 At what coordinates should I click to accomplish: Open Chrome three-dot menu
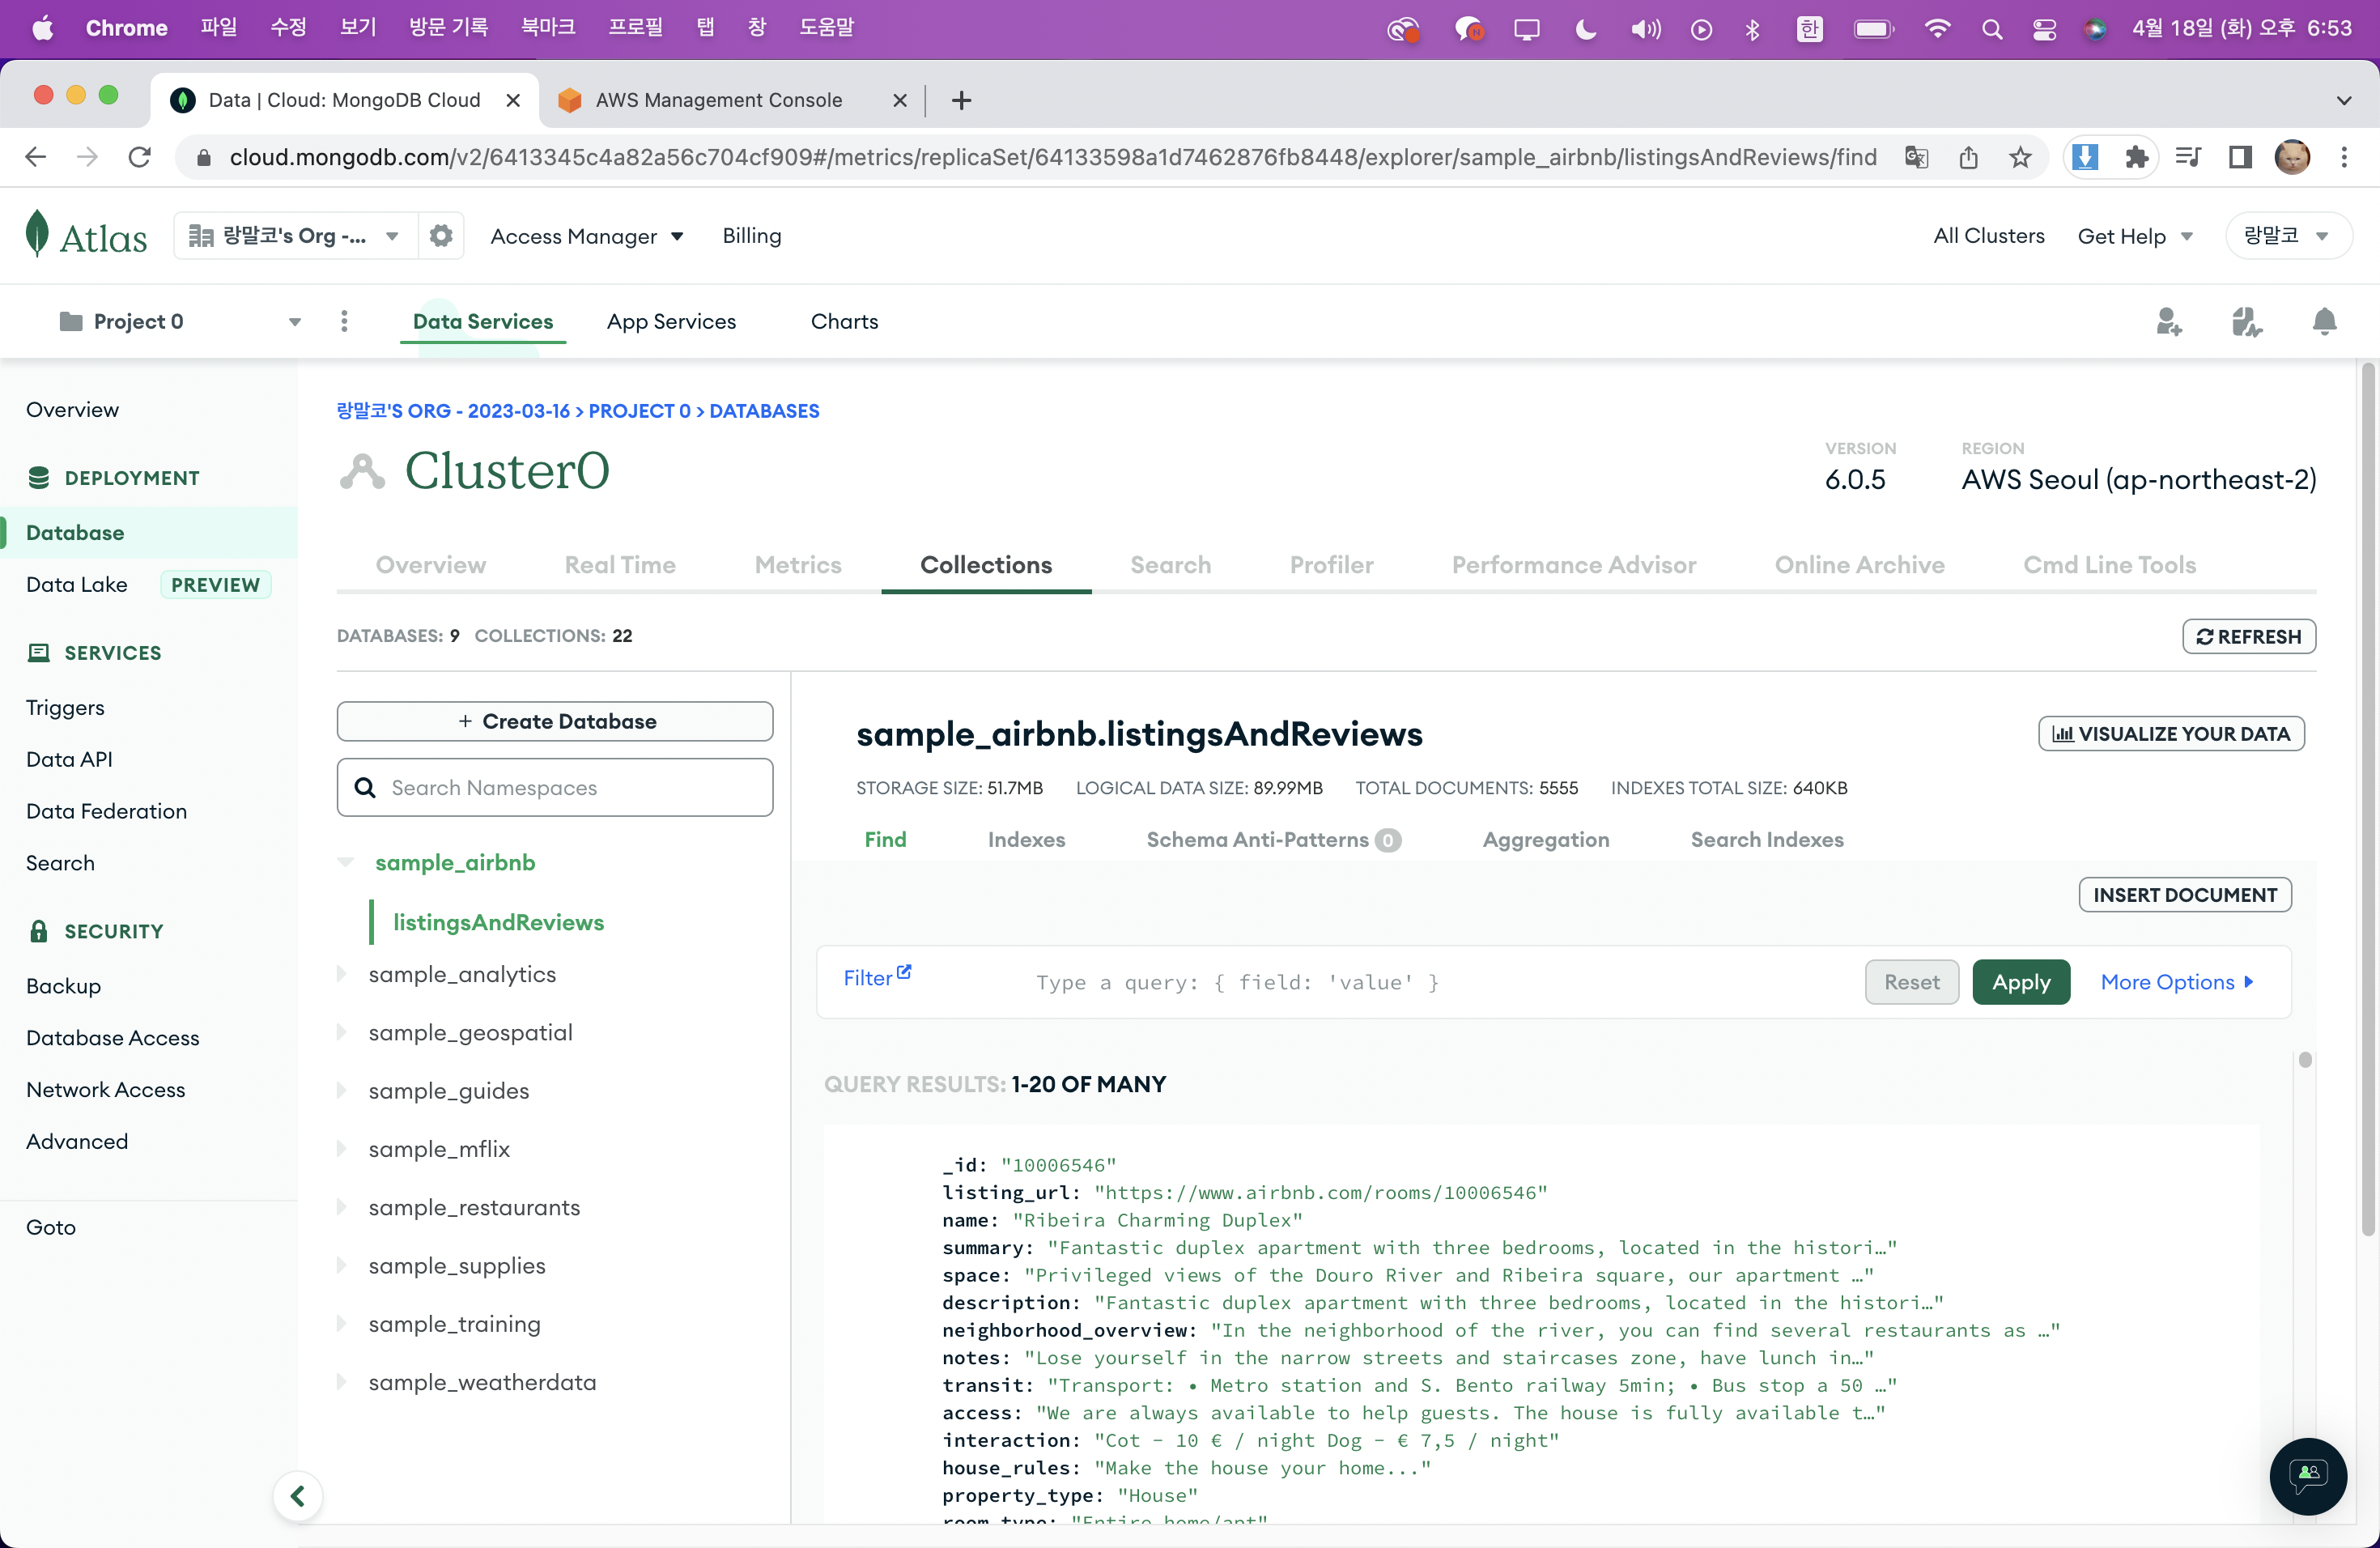(2343, 157)
